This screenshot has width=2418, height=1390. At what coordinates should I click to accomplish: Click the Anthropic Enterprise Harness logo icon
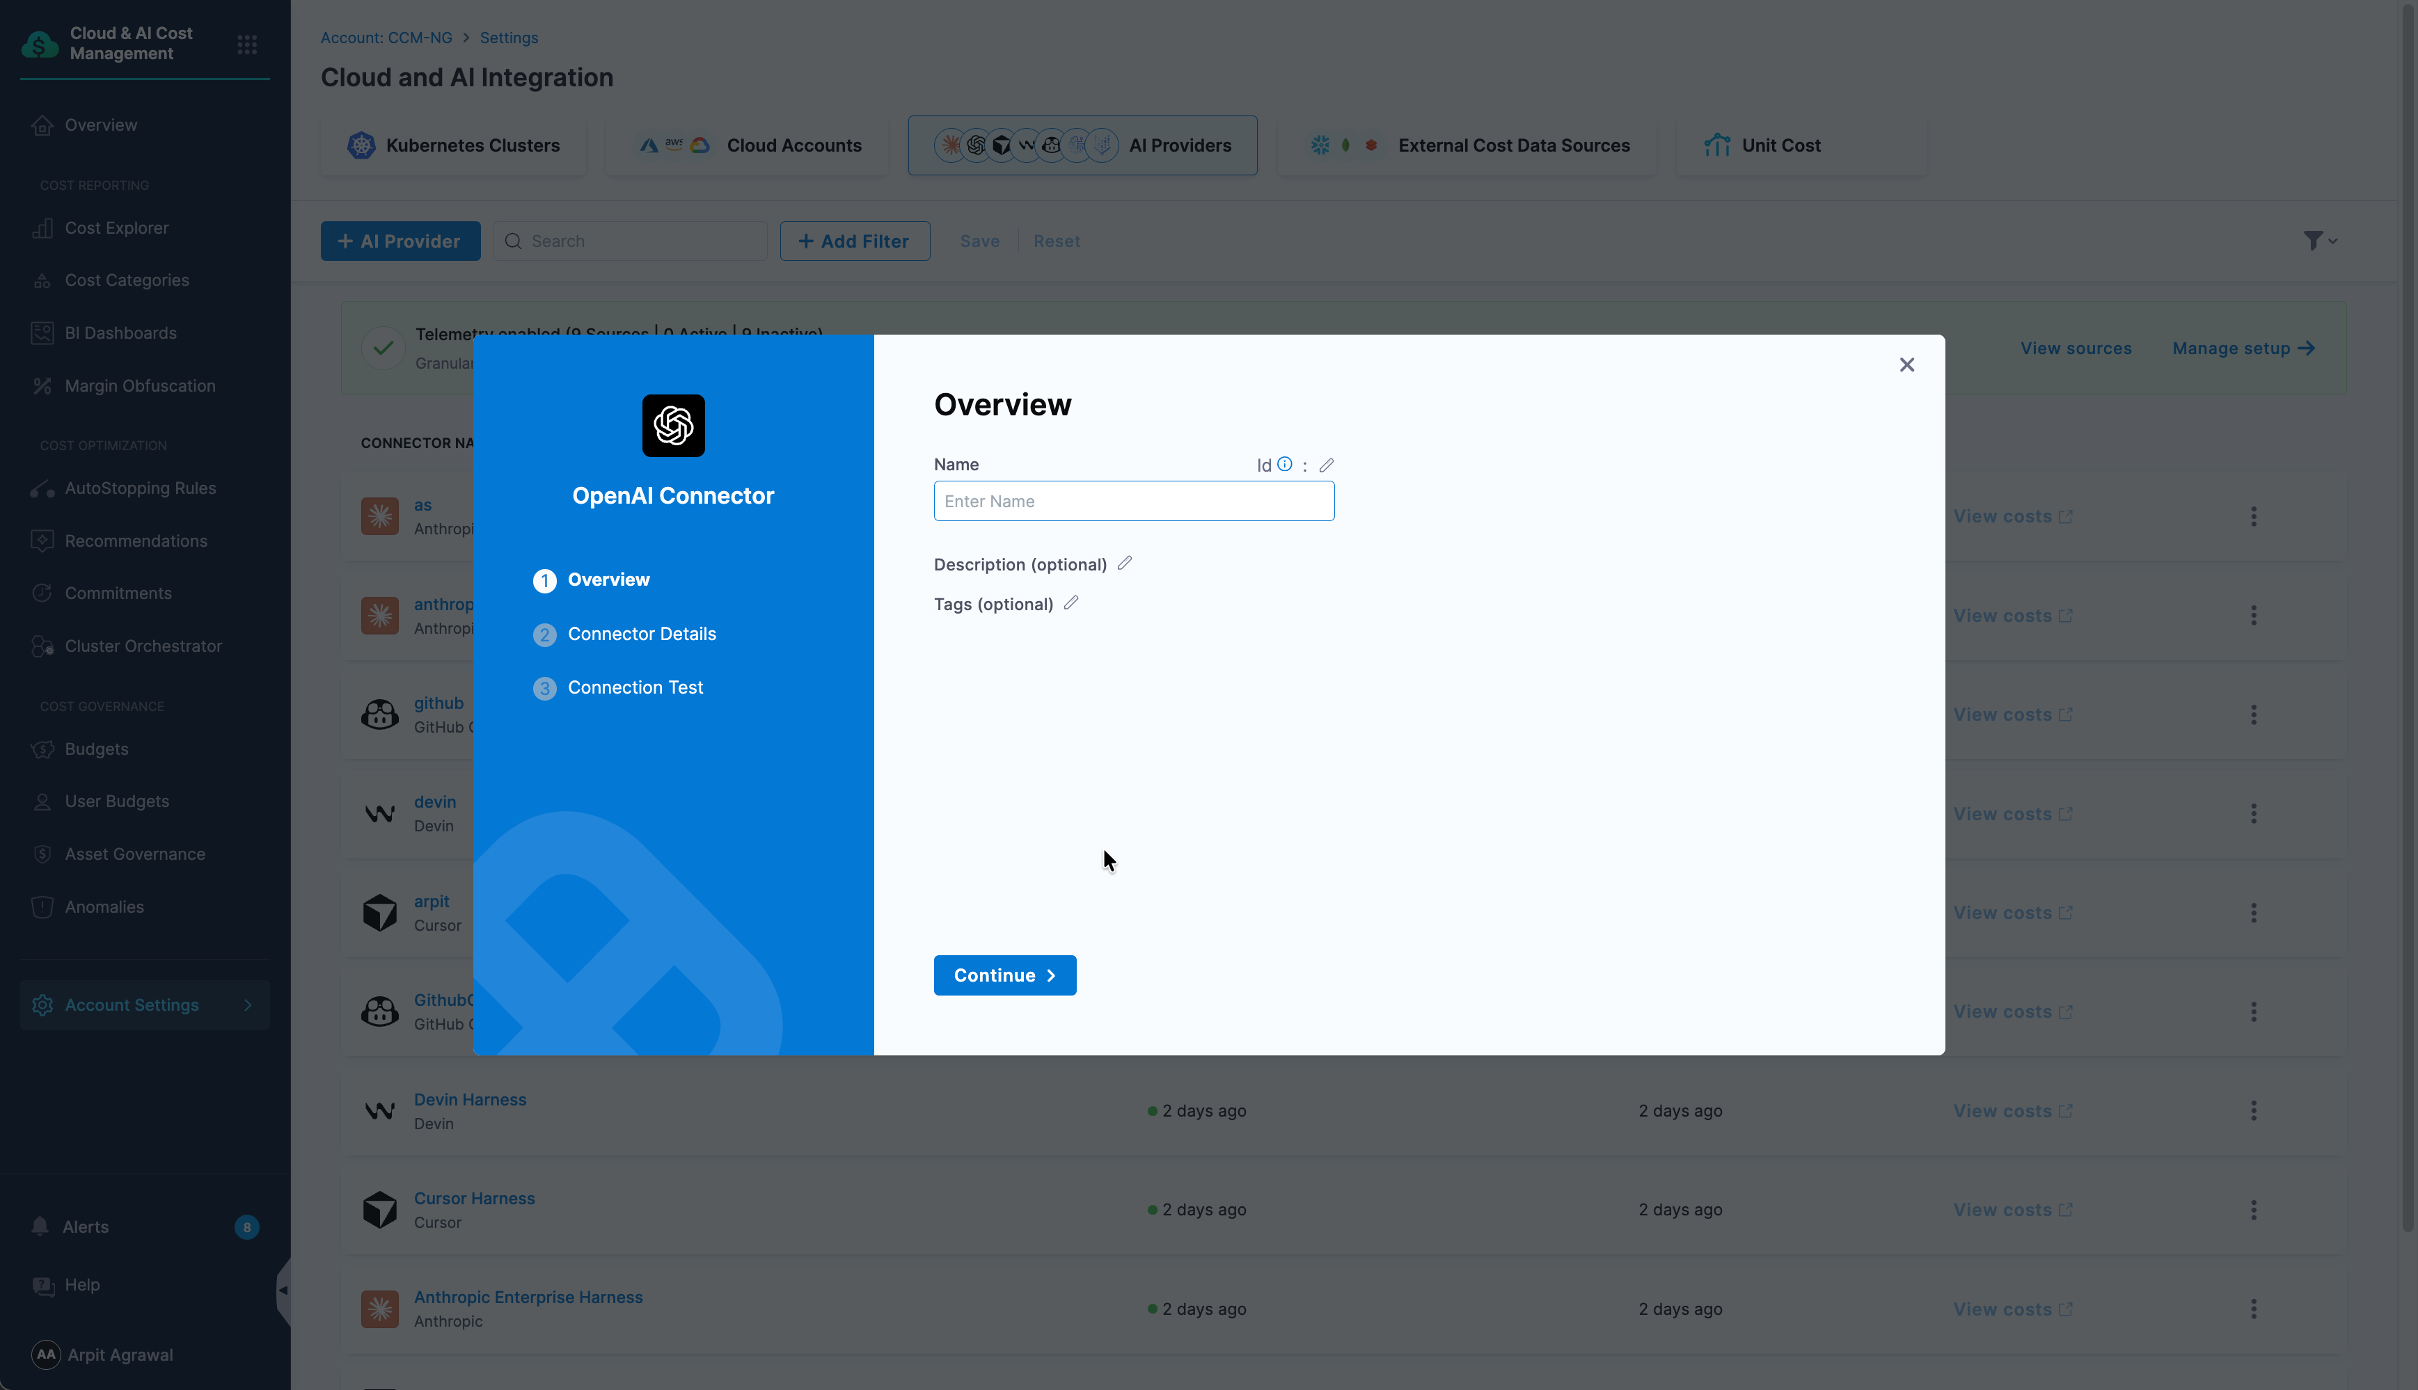point(379,1310)
